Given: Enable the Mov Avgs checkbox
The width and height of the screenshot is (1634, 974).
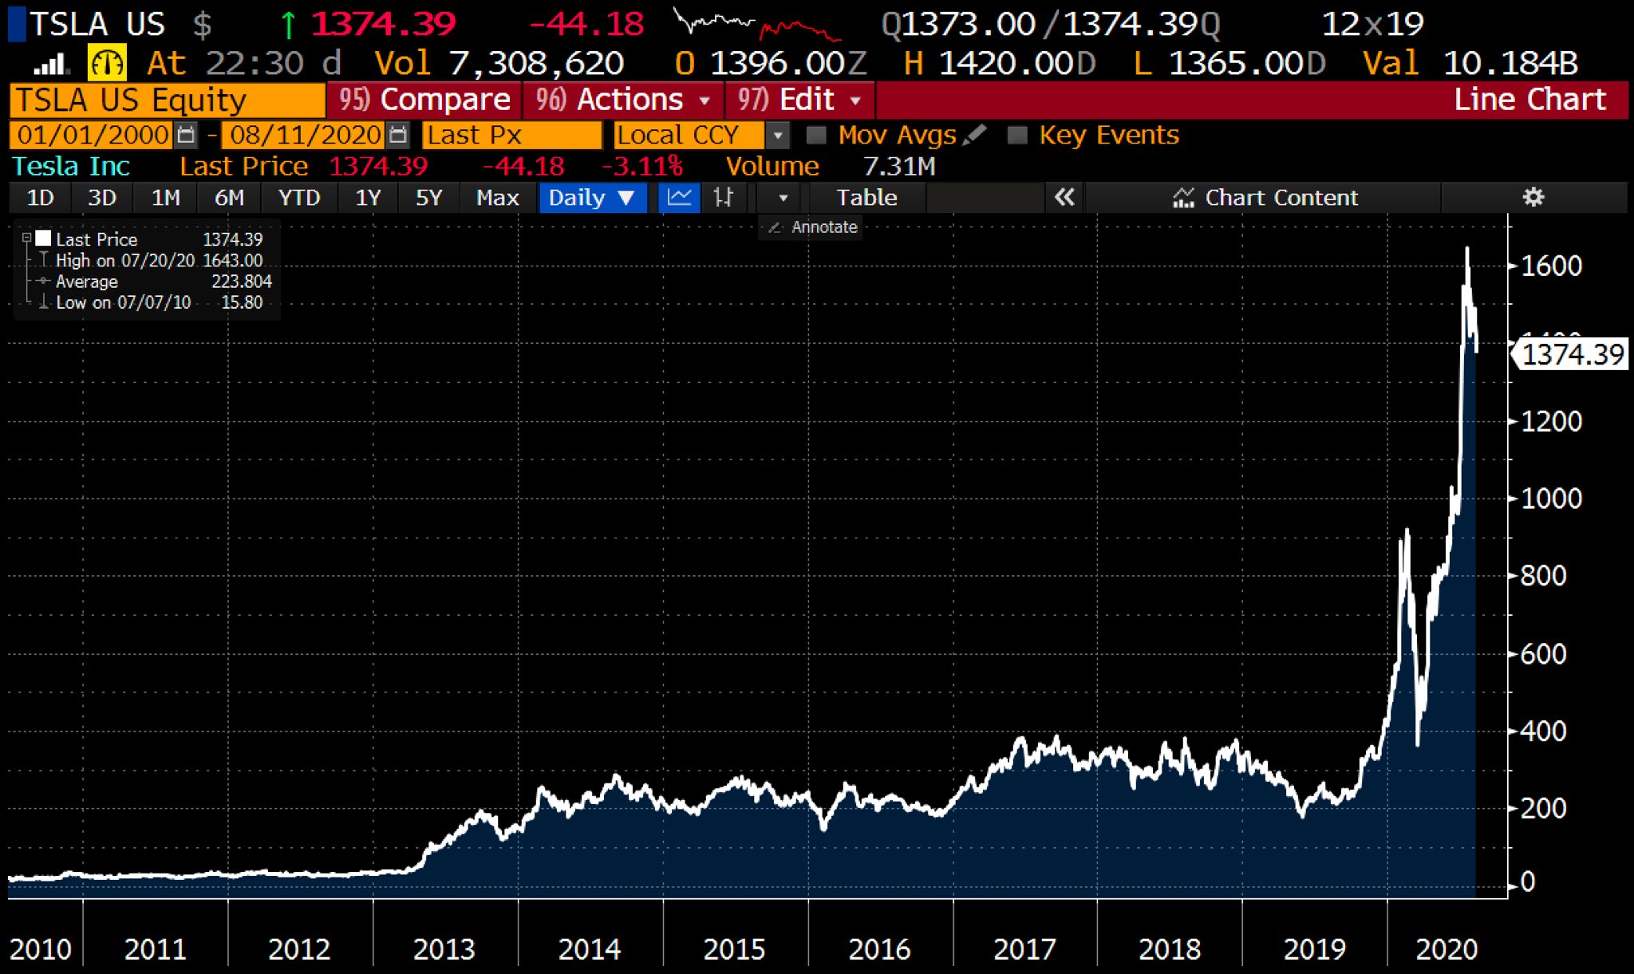Looking at the screenshot, I should click(x=816, y=135).
